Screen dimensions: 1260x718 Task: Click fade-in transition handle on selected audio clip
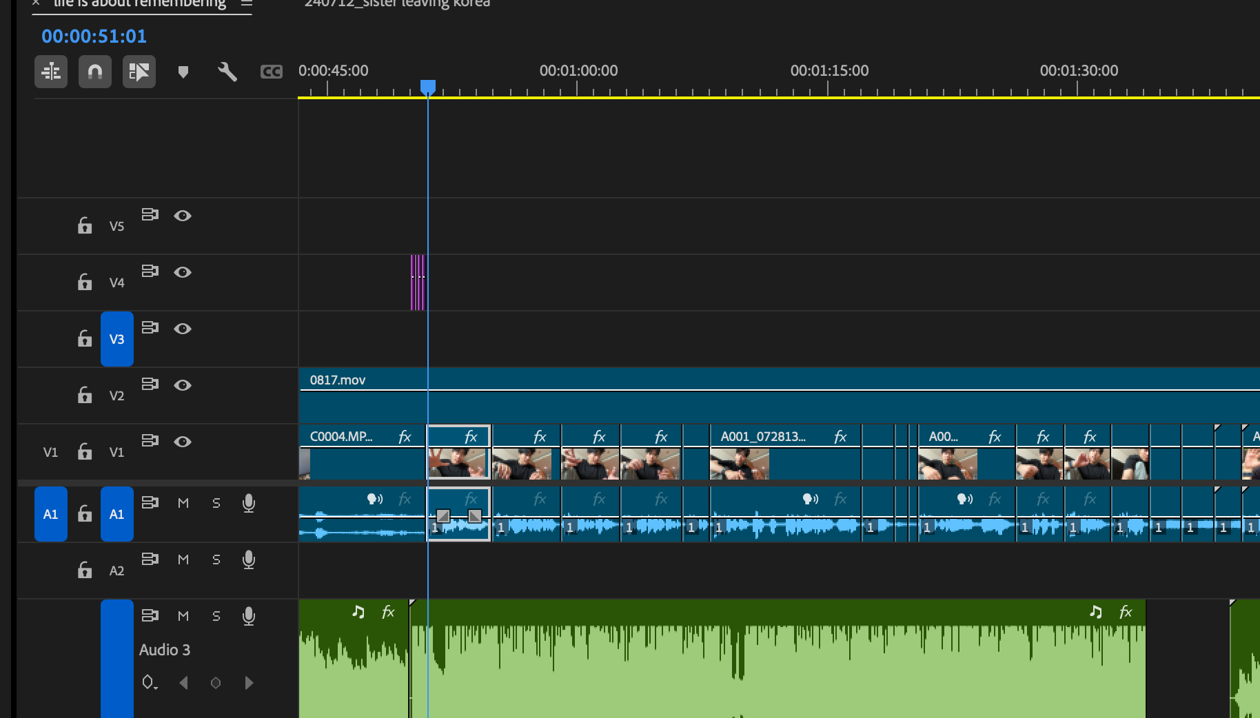click(x=443, y=515)
